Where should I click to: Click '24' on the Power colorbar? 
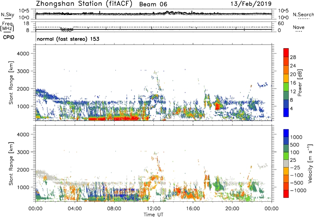[x=293, y=66]
